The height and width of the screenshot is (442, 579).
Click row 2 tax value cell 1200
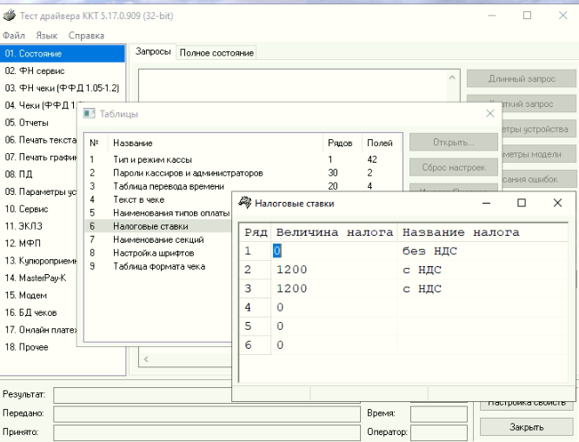(291, 270)
